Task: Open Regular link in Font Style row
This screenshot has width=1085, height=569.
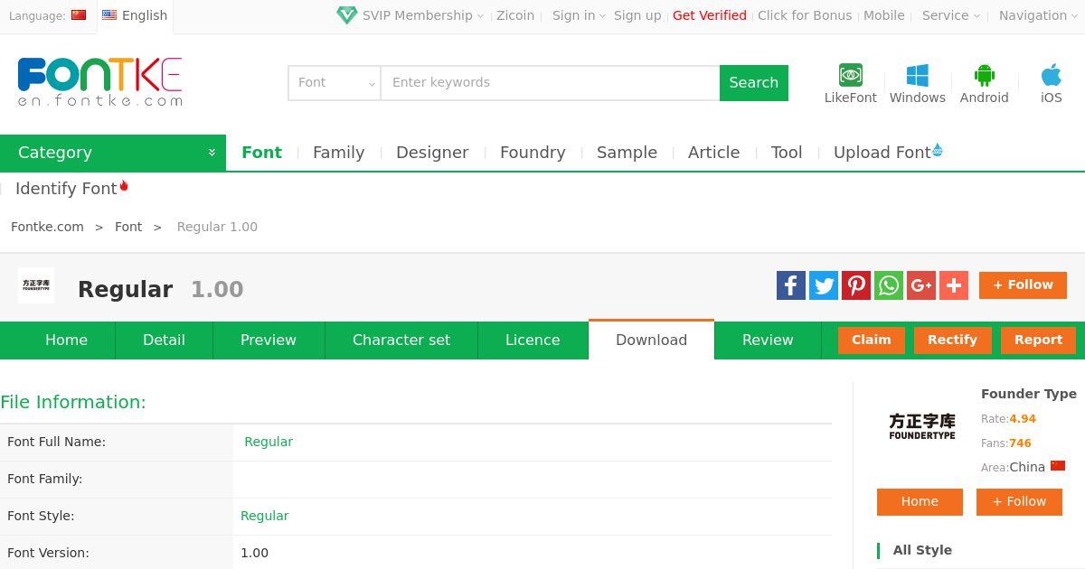Action: (265, 516)
